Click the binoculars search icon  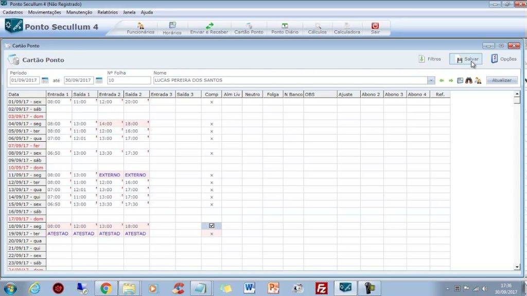click(469, 81)
